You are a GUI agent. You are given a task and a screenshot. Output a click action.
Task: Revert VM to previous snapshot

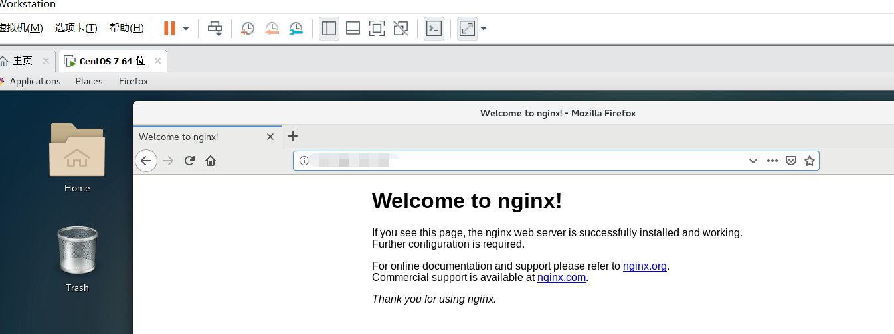click(272, 28)
